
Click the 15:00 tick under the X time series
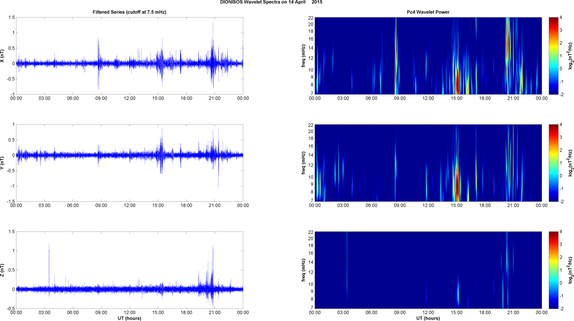(158, 98)
